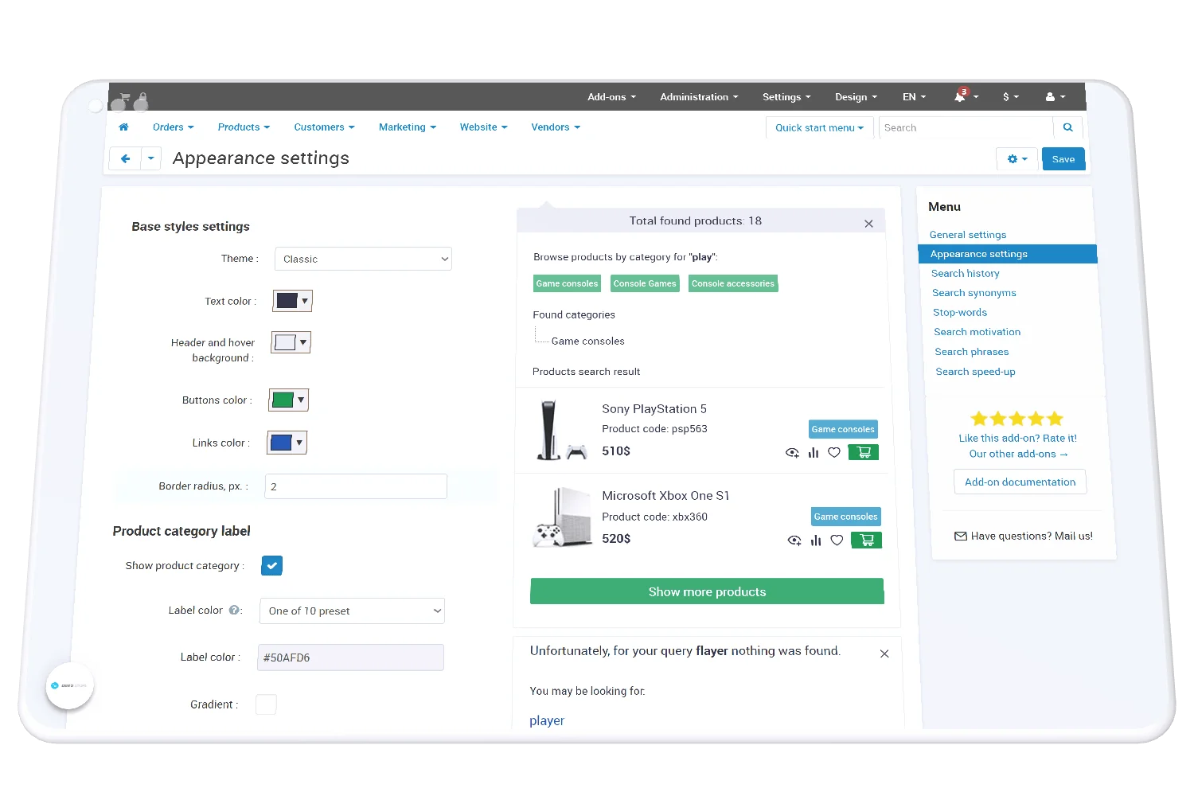Open the Theme dropdown showing Classic

coord(363,259)
